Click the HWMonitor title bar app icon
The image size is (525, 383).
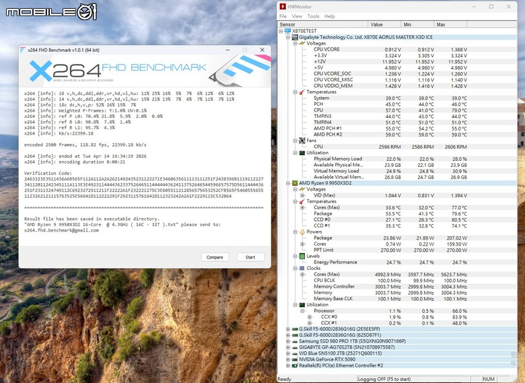pos(283,6)
